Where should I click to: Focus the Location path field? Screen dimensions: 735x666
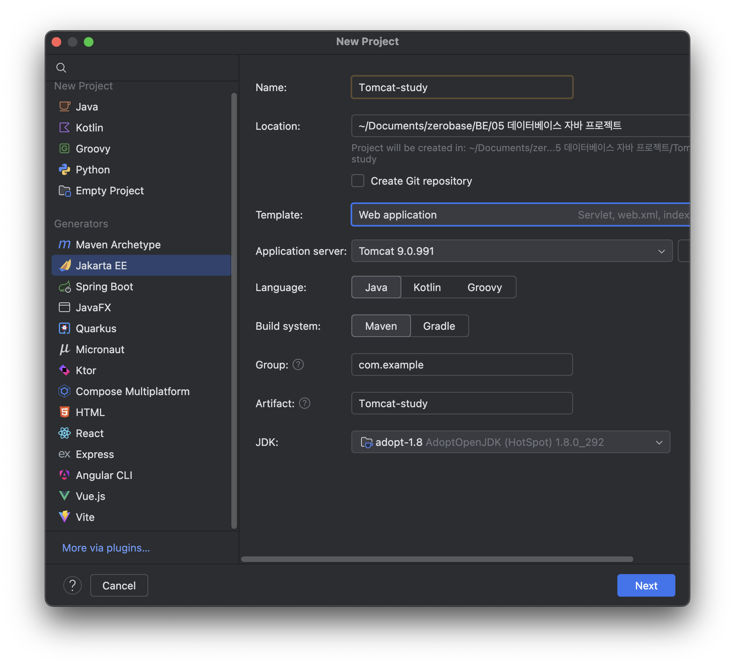(520, 126)
